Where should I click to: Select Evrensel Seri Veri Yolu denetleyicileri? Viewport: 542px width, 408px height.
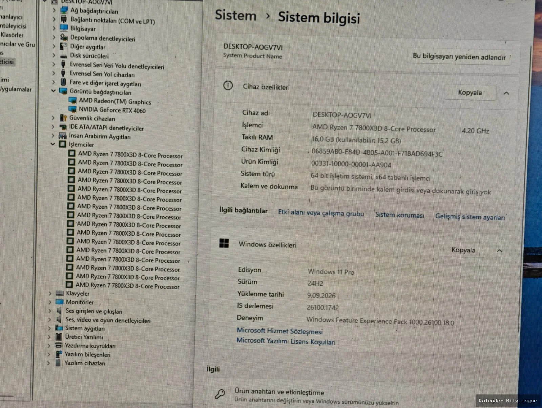click(117, 65)
